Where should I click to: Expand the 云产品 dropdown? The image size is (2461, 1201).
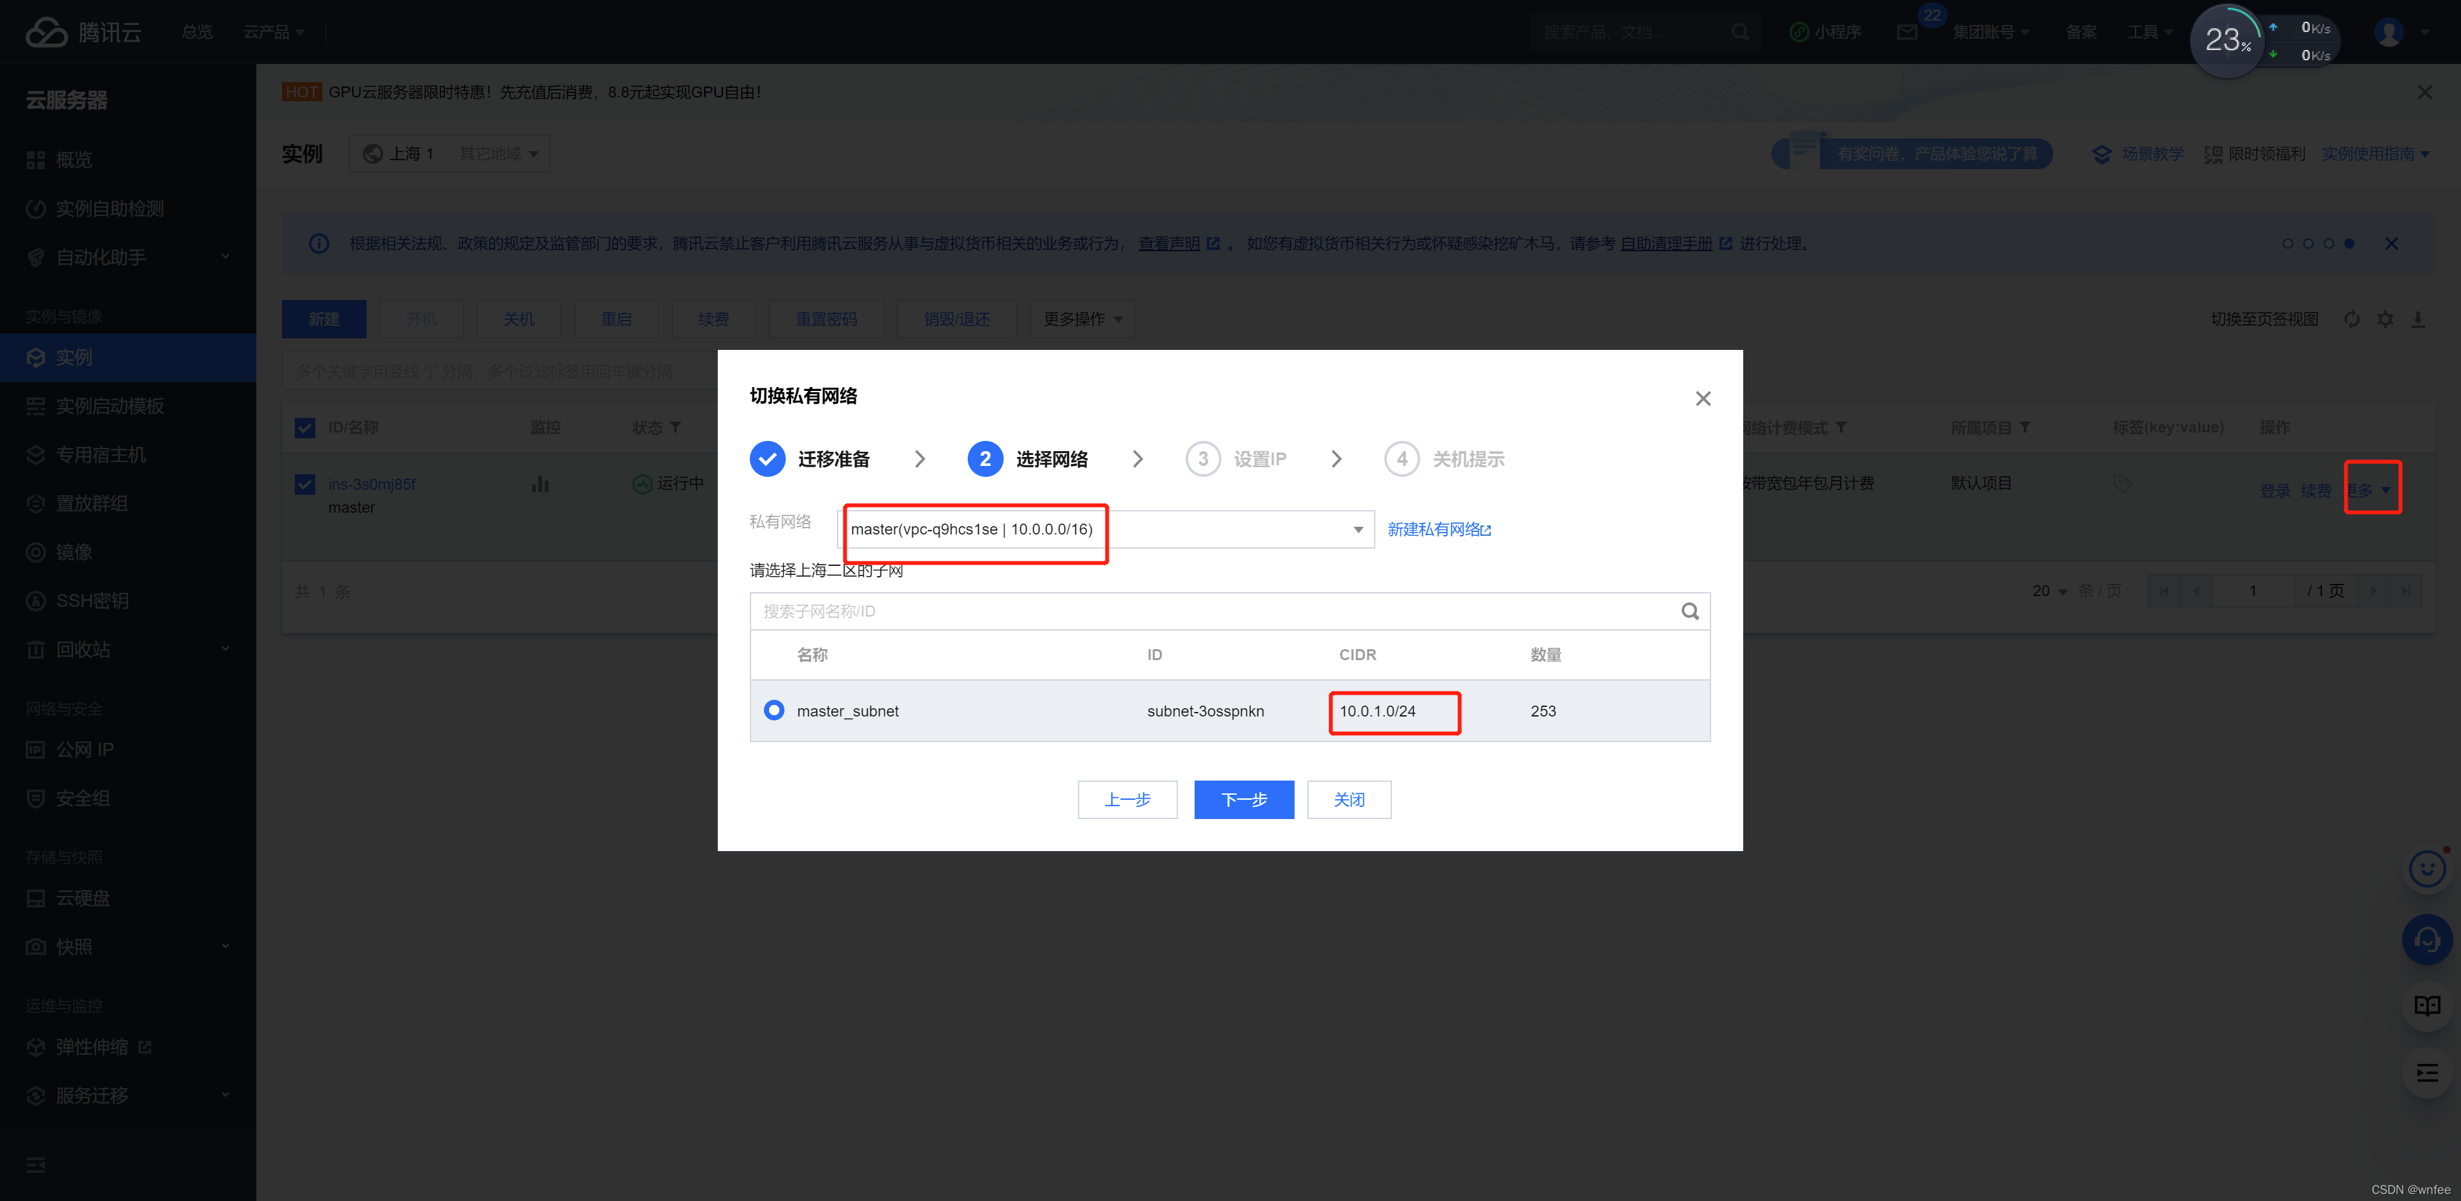pyautogui.click(x=273, y=33)
